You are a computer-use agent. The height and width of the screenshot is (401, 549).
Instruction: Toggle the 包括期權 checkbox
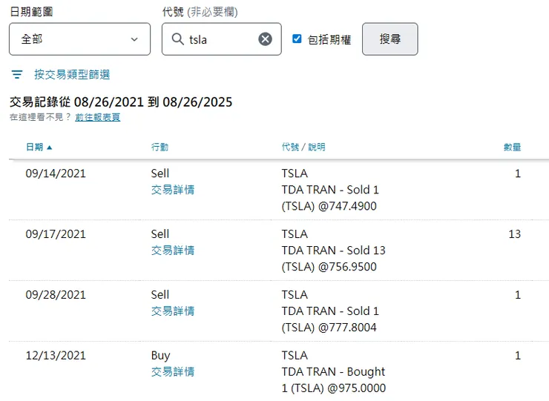297,39
